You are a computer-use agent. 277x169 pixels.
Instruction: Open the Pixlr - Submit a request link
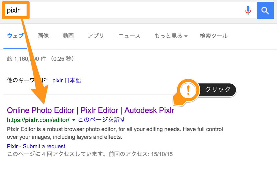click(36, 146)
